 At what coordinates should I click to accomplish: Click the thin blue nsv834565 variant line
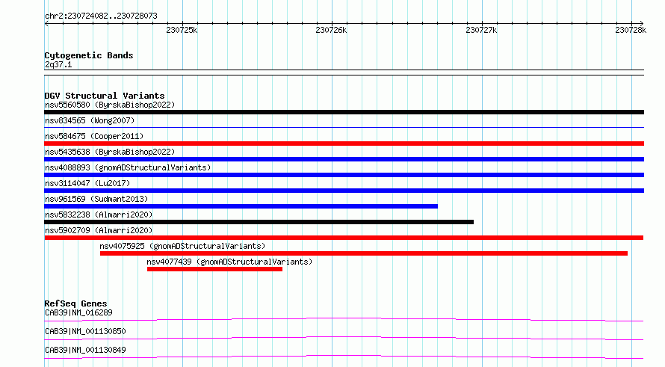344,128
